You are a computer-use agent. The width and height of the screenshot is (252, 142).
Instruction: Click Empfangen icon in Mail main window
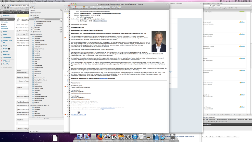[x=33, y=6]
